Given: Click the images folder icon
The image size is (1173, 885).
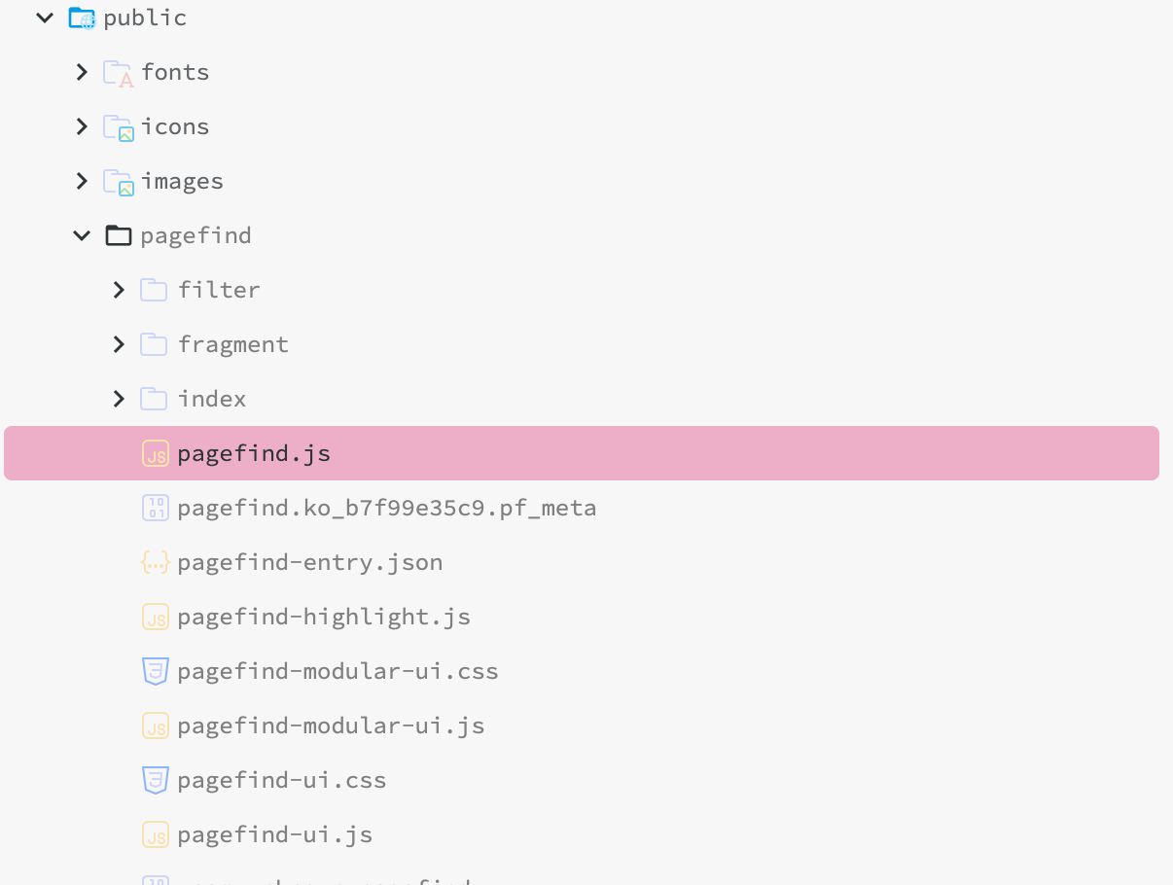Looking at the screenshot, I should point(117,181).
